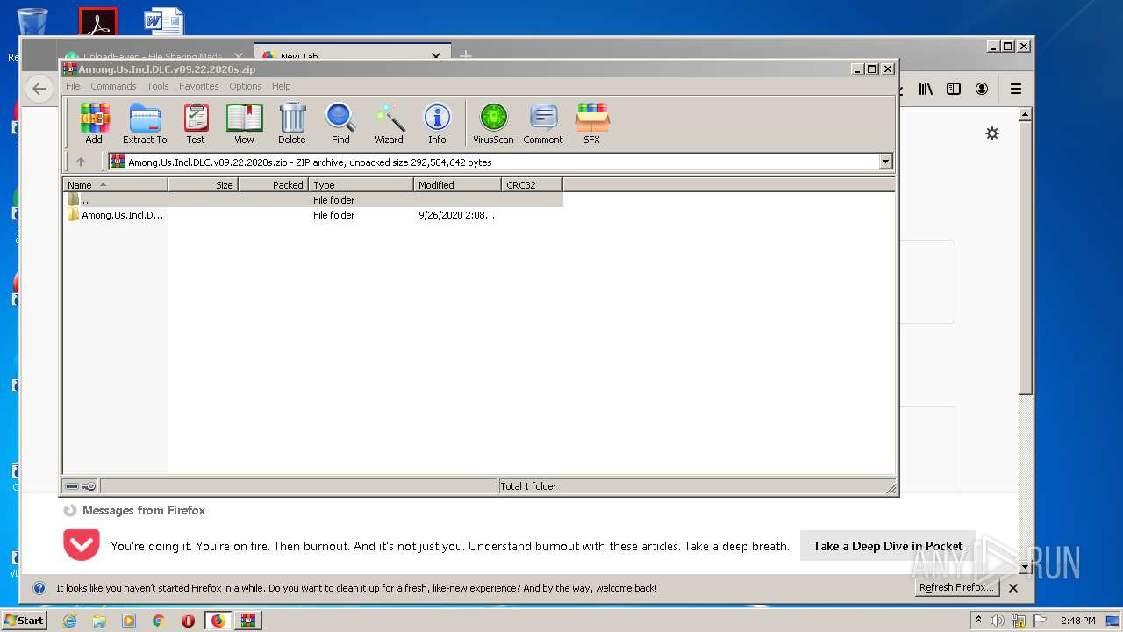Show hidden system tray icons
1123x632 pixels.
(978, 621)
